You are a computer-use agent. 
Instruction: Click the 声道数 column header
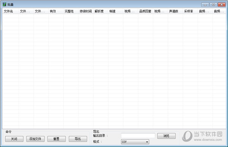tap(175, 11)
